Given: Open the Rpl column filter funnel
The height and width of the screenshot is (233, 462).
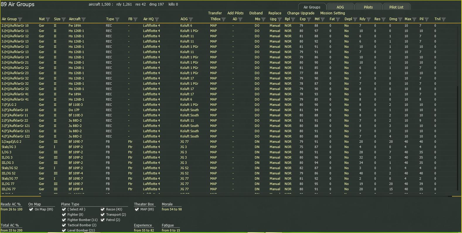Looking at the screenshot, I should [x=293, y=19].
